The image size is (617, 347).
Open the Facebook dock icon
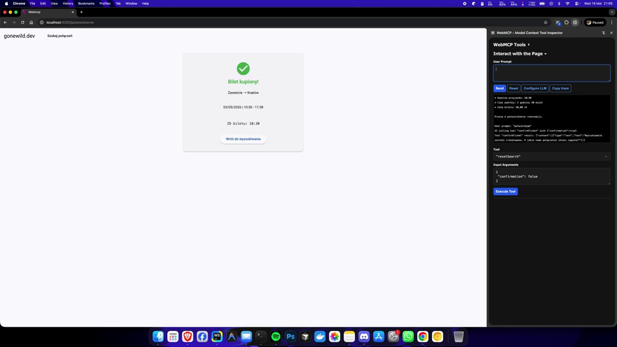[x=202, y=336]
